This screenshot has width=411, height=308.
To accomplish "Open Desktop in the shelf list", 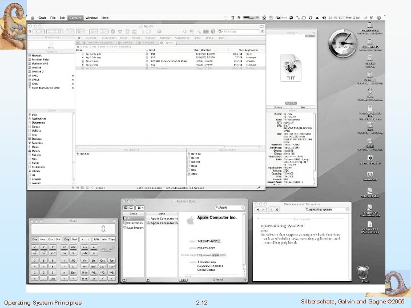I will tap(37, 139).
